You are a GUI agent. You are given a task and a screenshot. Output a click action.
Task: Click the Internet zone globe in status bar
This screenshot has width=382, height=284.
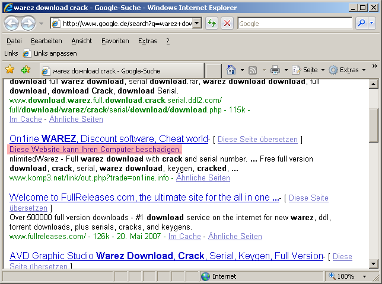206,276
